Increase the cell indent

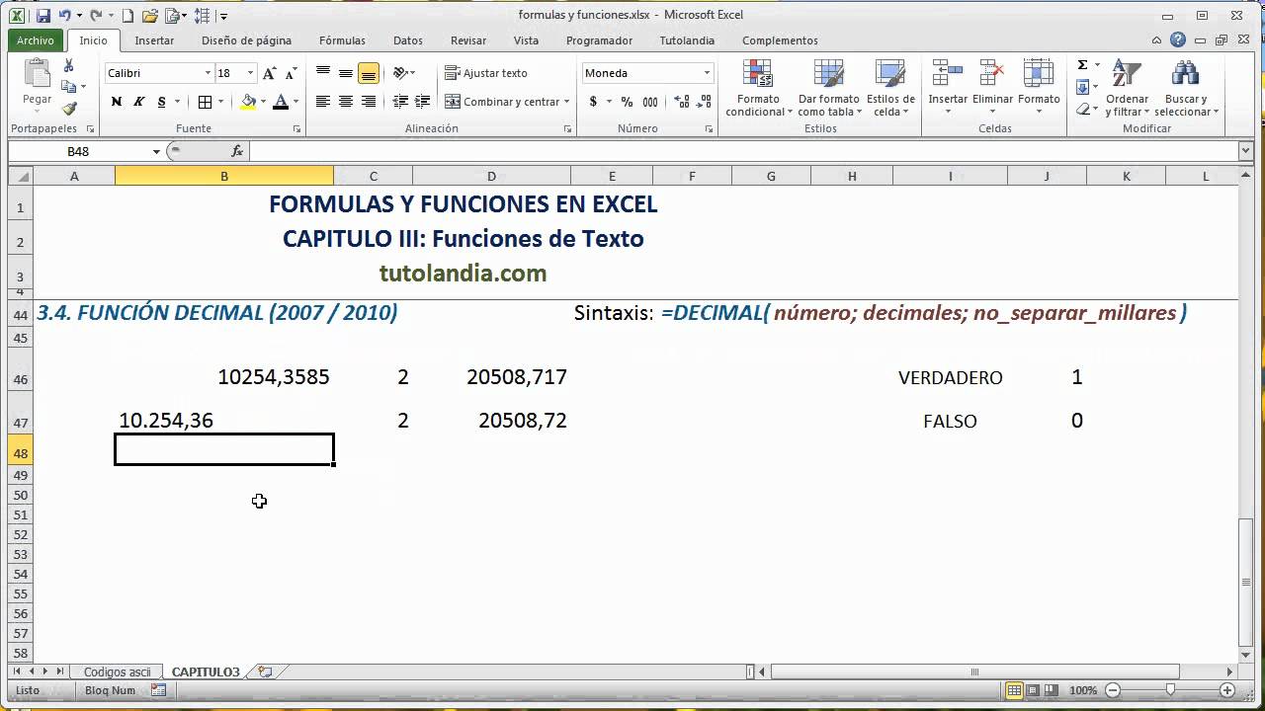point(422,102)
